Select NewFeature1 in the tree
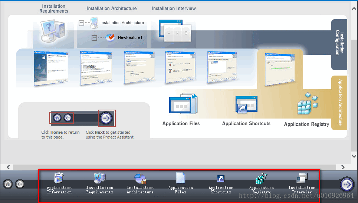358x203 pixels. tap(130, 37)
